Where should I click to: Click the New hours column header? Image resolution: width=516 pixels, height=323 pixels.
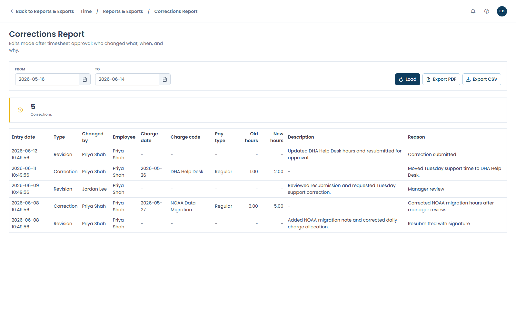(277, 137)
